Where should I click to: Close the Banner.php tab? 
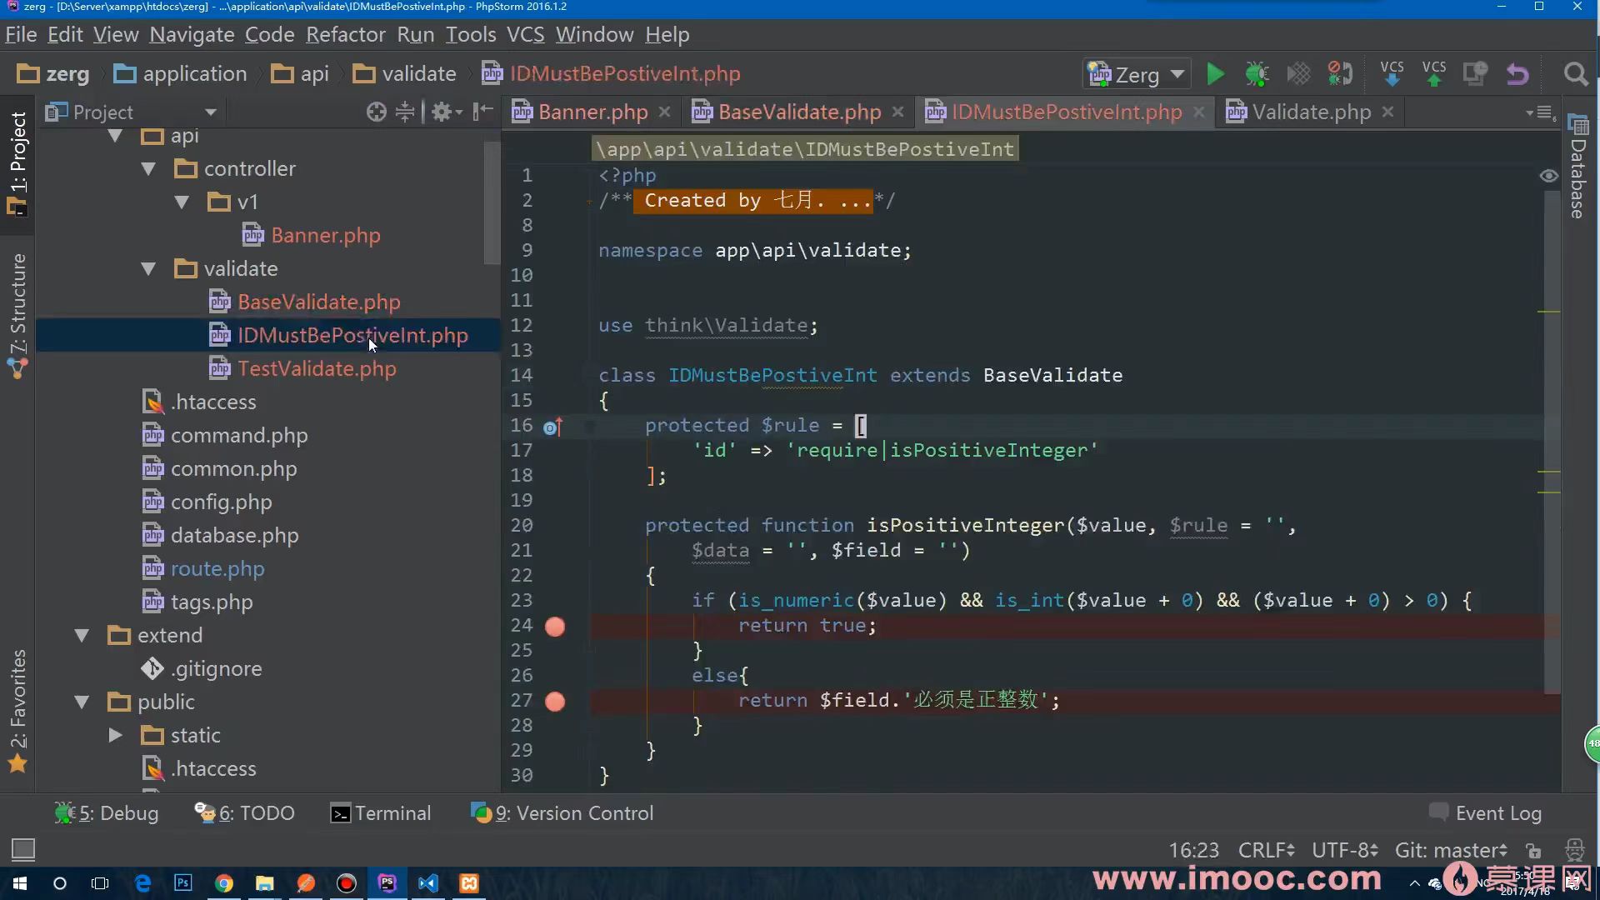coord(664,112)
